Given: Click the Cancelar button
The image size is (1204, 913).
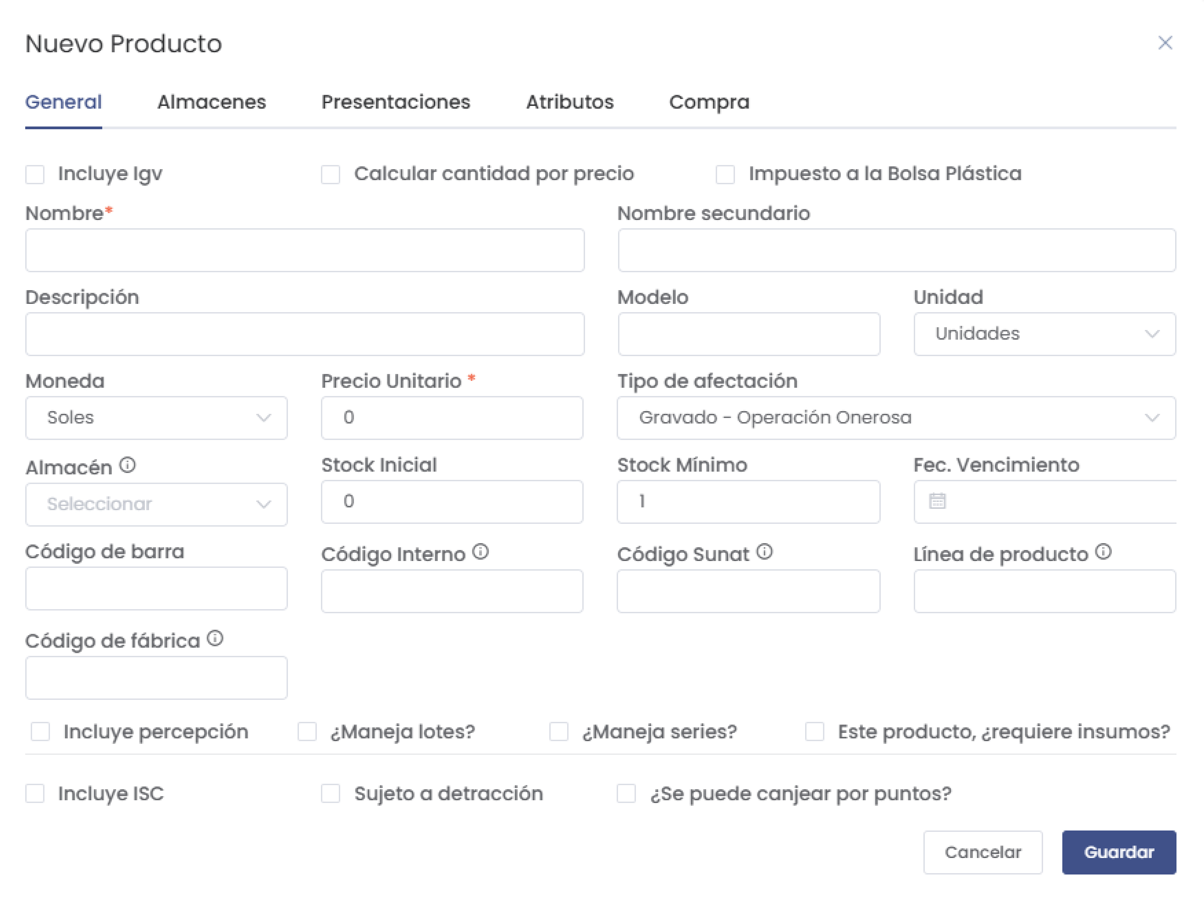Looking at the screenshot, I should (983, 852).
